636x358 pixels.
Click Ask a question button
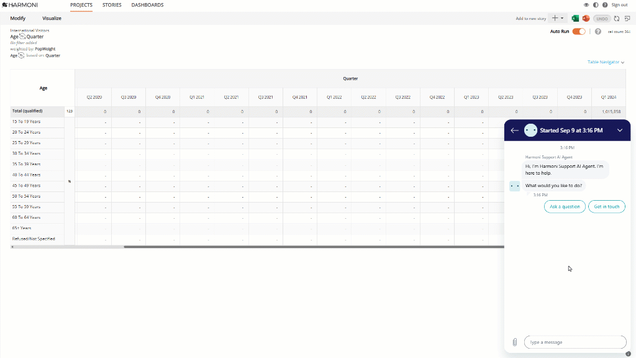point(565,206)
